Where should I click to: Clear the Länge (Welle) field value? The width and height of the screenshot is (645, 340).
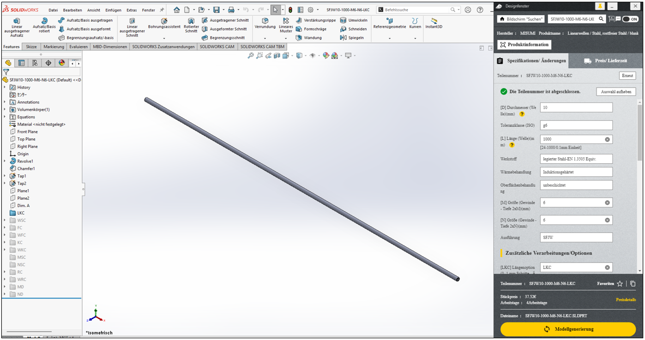(607, 139)
